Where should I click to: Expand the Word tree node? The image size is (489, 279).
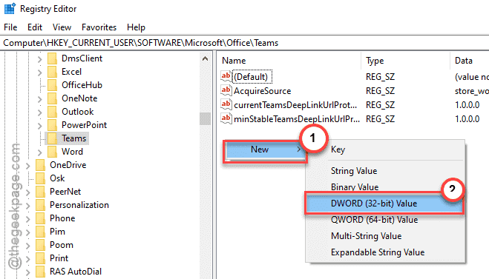point(39,152)
